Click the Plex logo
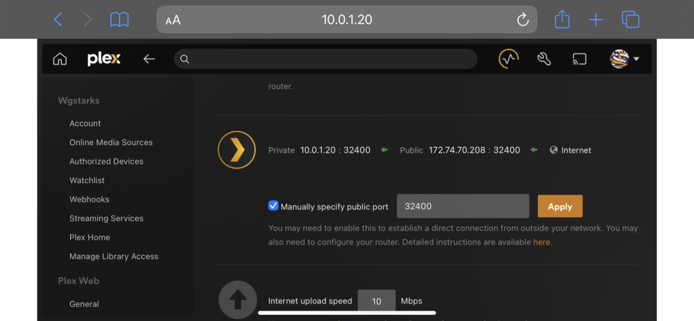 pos(104,59)
